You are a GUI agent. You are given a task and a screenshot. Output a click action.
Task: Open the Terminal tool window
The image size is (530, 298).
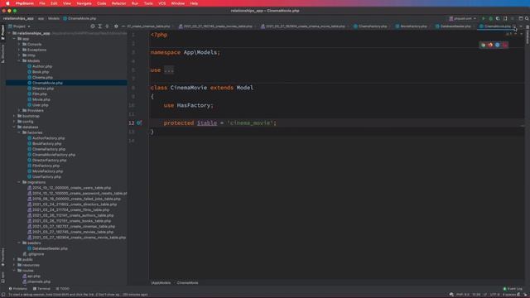pyautogui.click(x=41, y=289)
